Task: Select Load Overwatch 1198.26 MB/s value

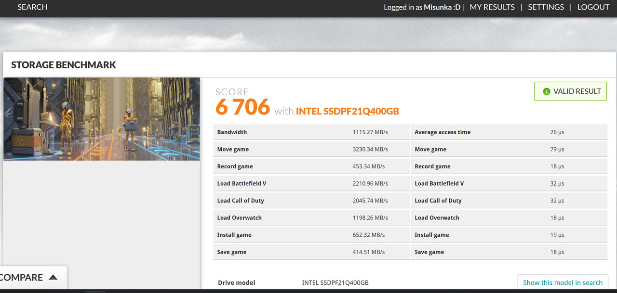Action: [x=370, y=218]
